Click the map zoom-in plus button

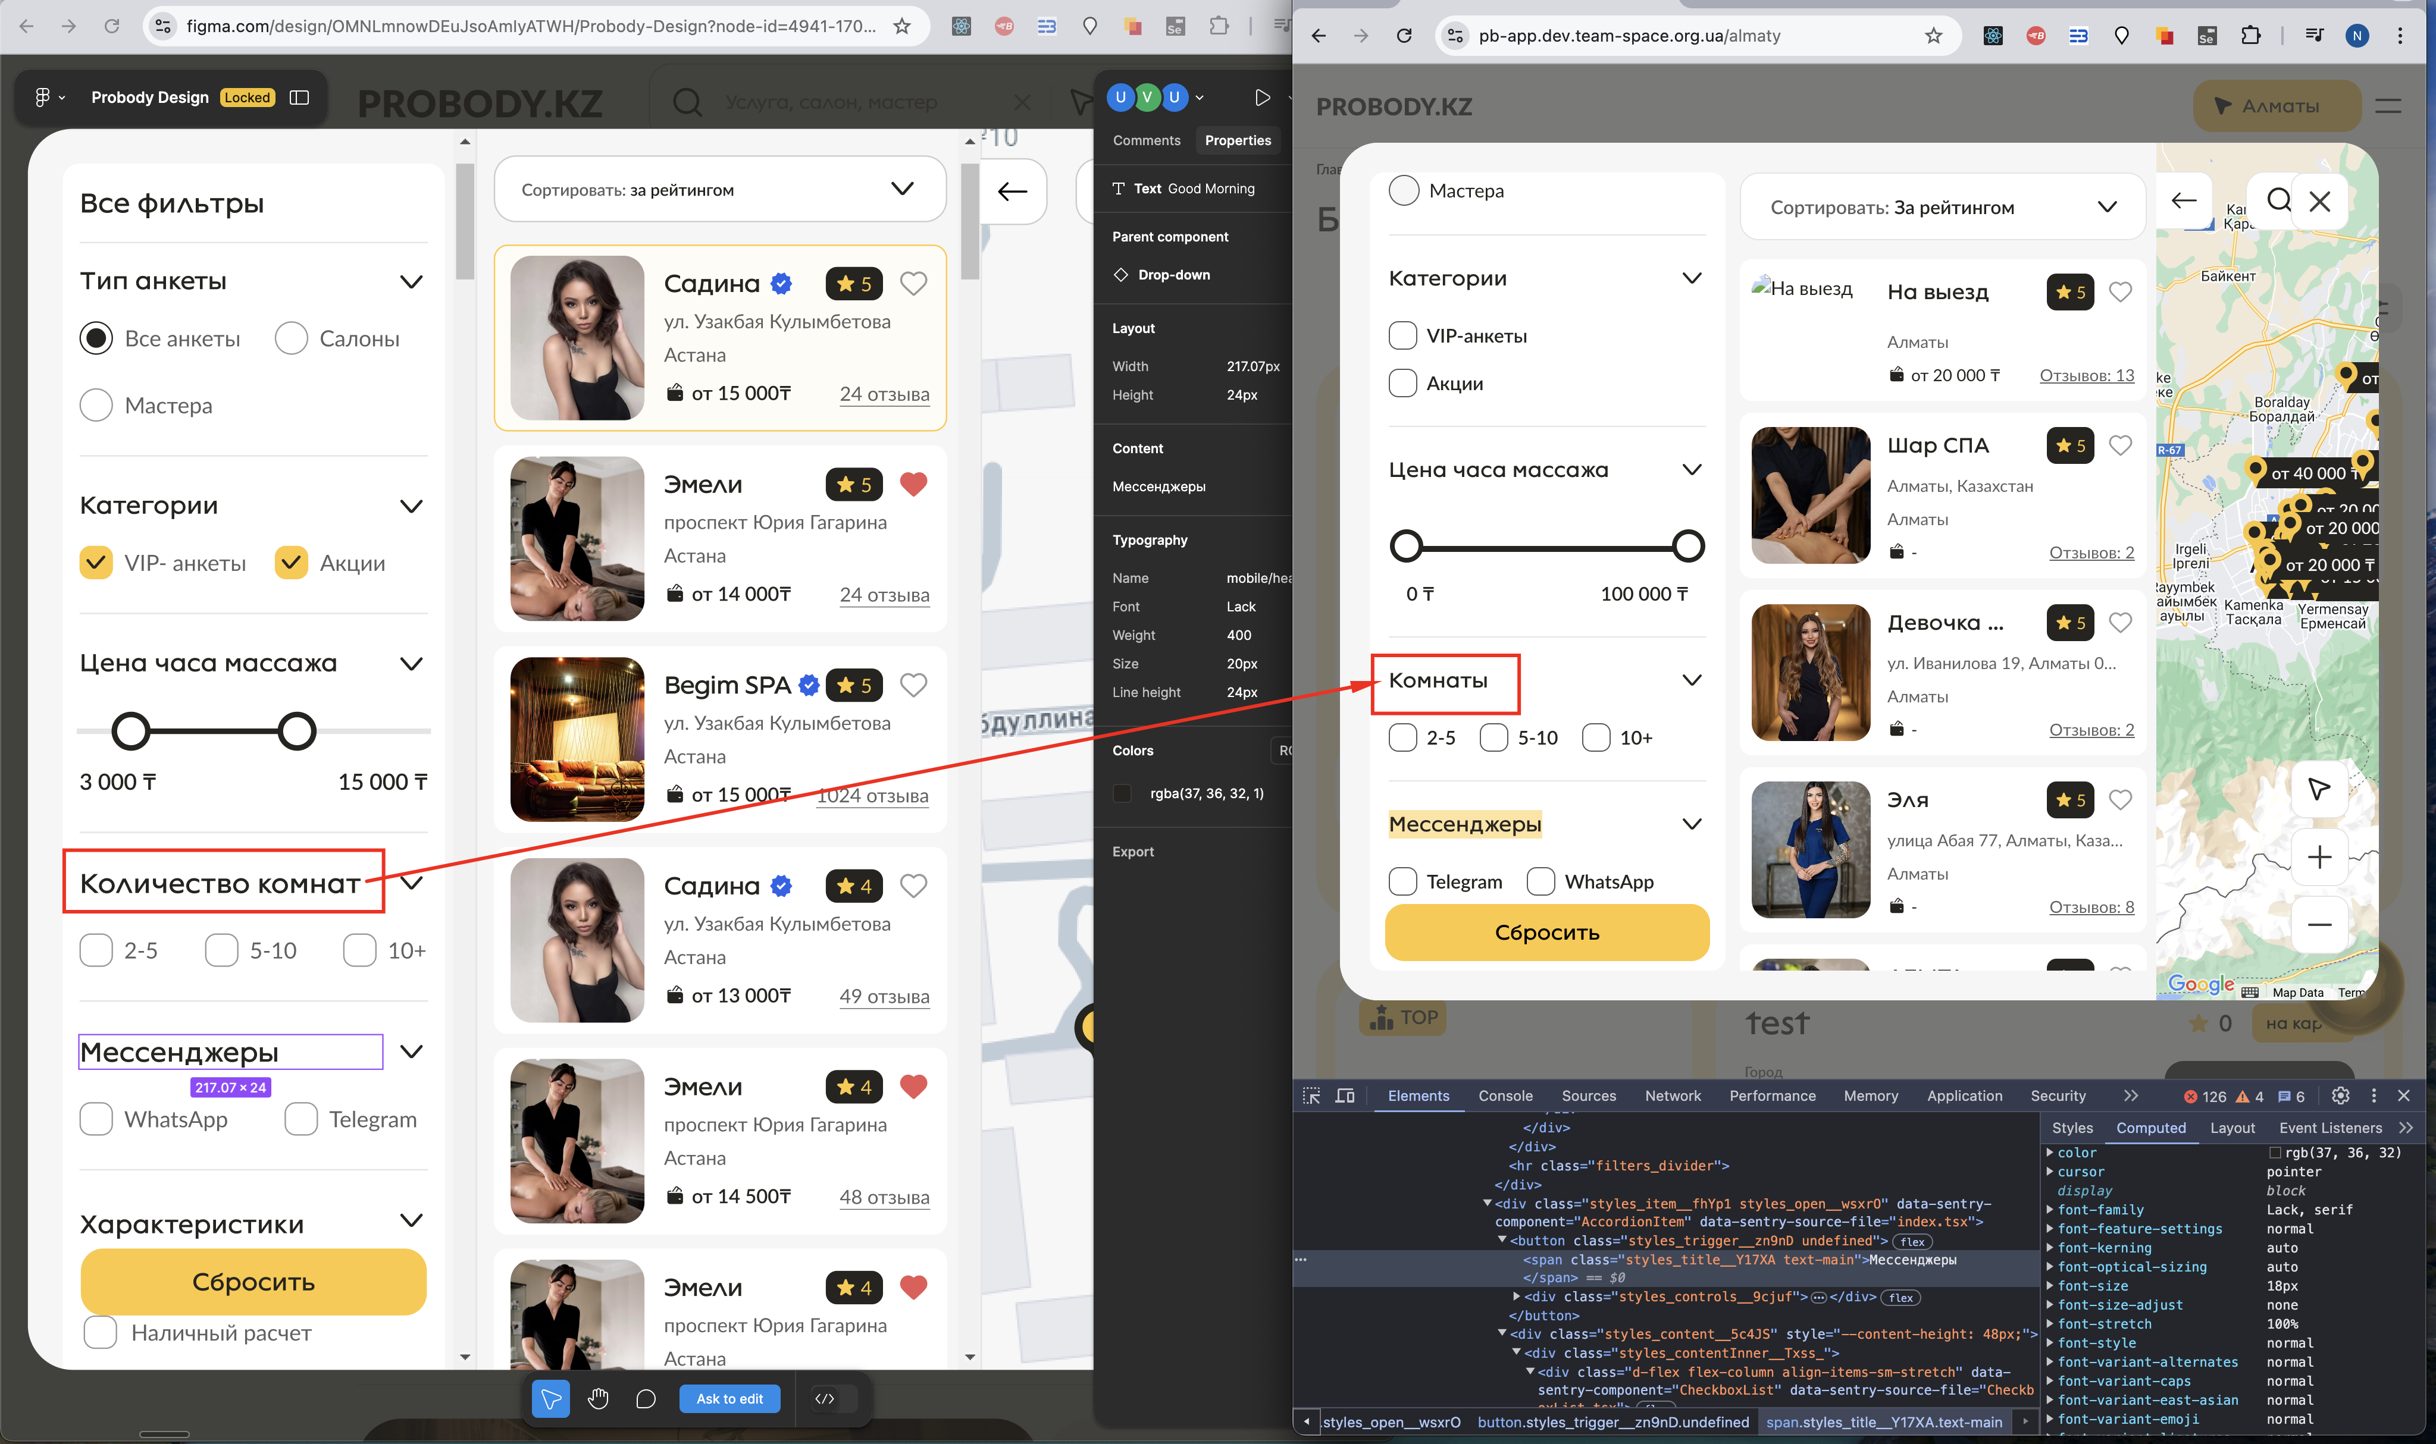coord(2319,856)
